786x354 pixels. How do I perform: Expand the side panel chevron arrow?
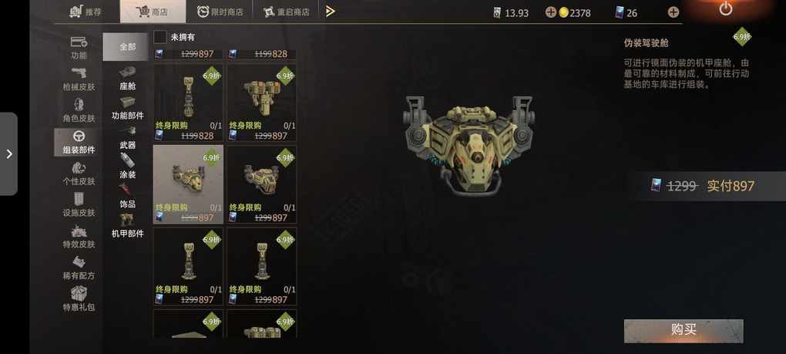(8, 154)
